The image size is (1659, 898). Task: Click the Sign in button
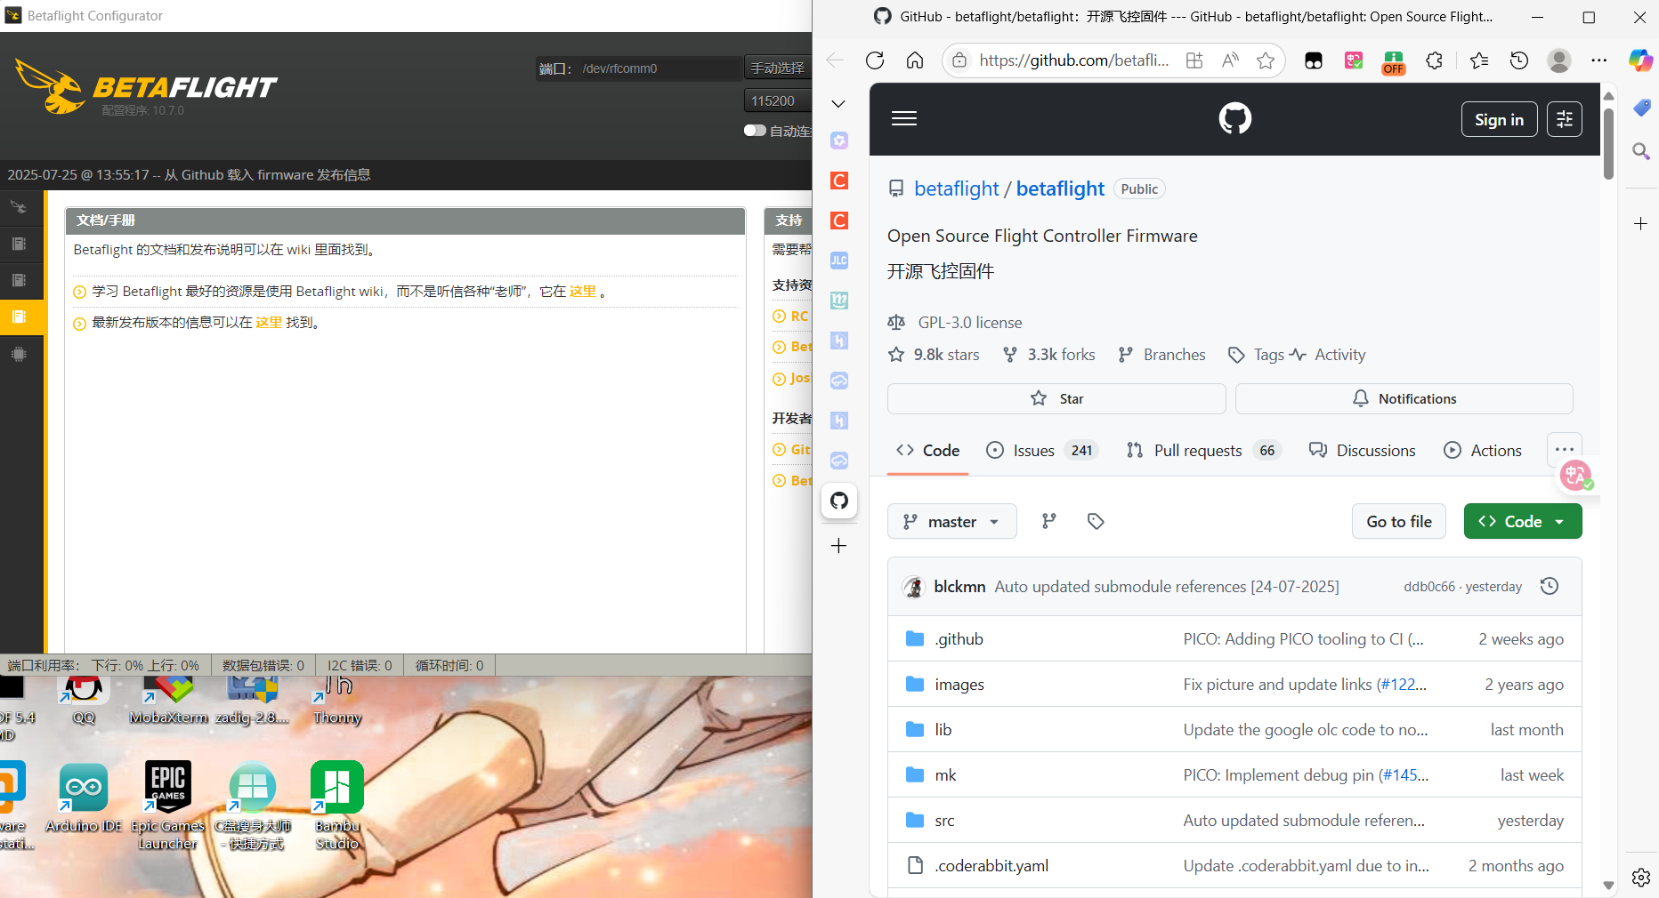point(1499,119)
